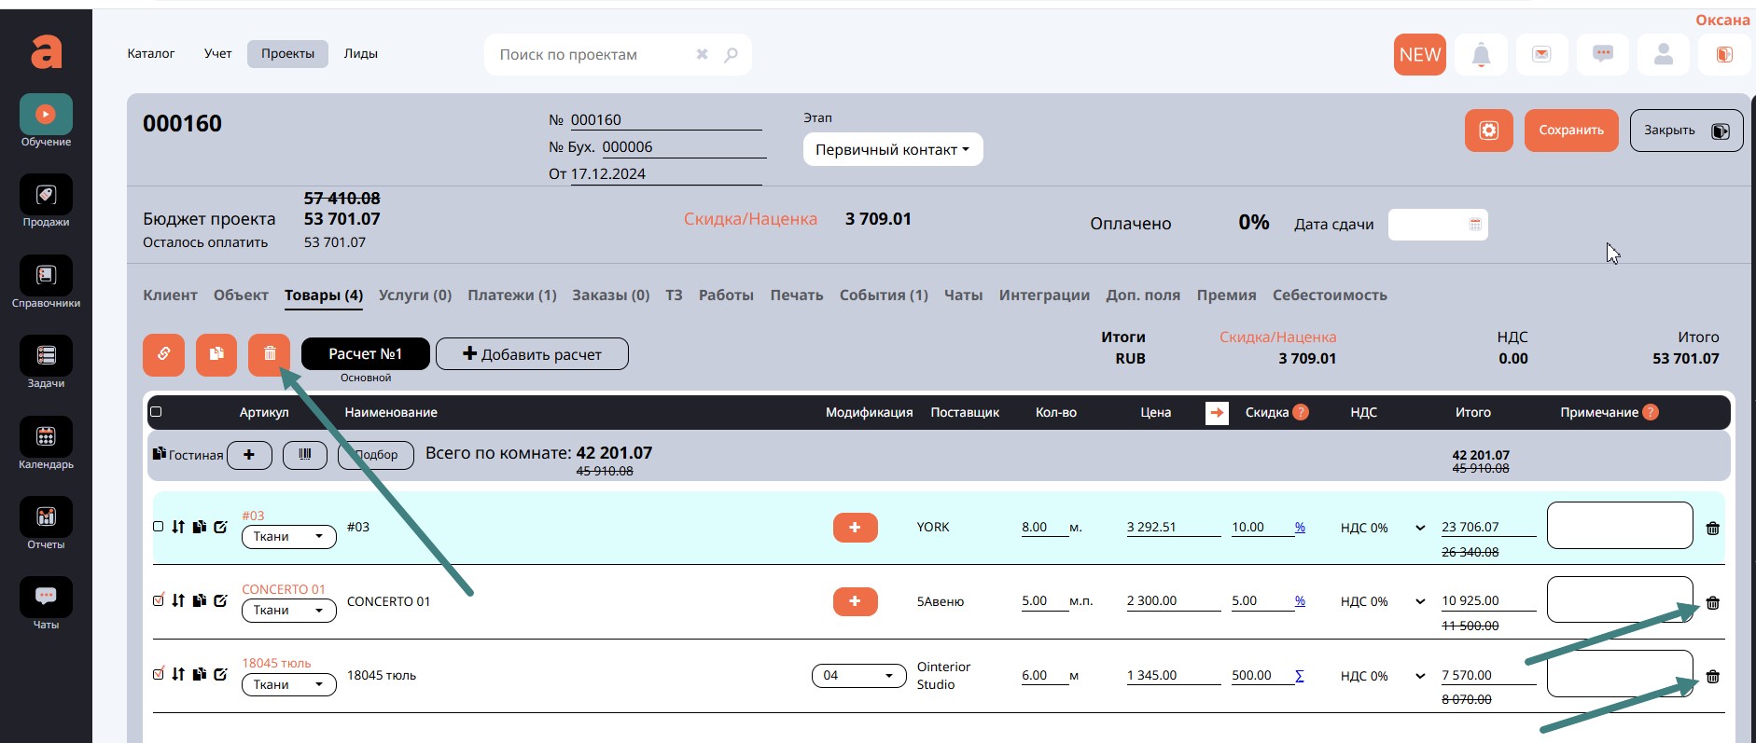
Task: Click the orange trash delete button
Action: tap(269, 355)
